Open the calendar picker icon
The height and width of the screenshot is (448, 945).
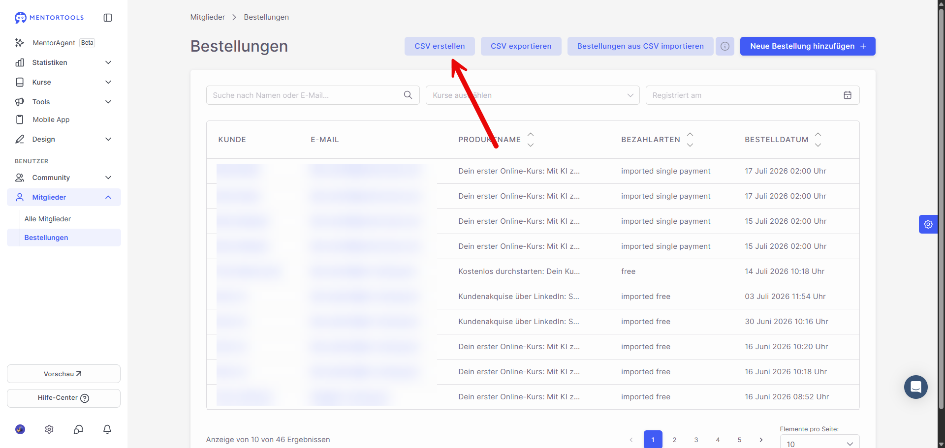(x=848, y=95)
